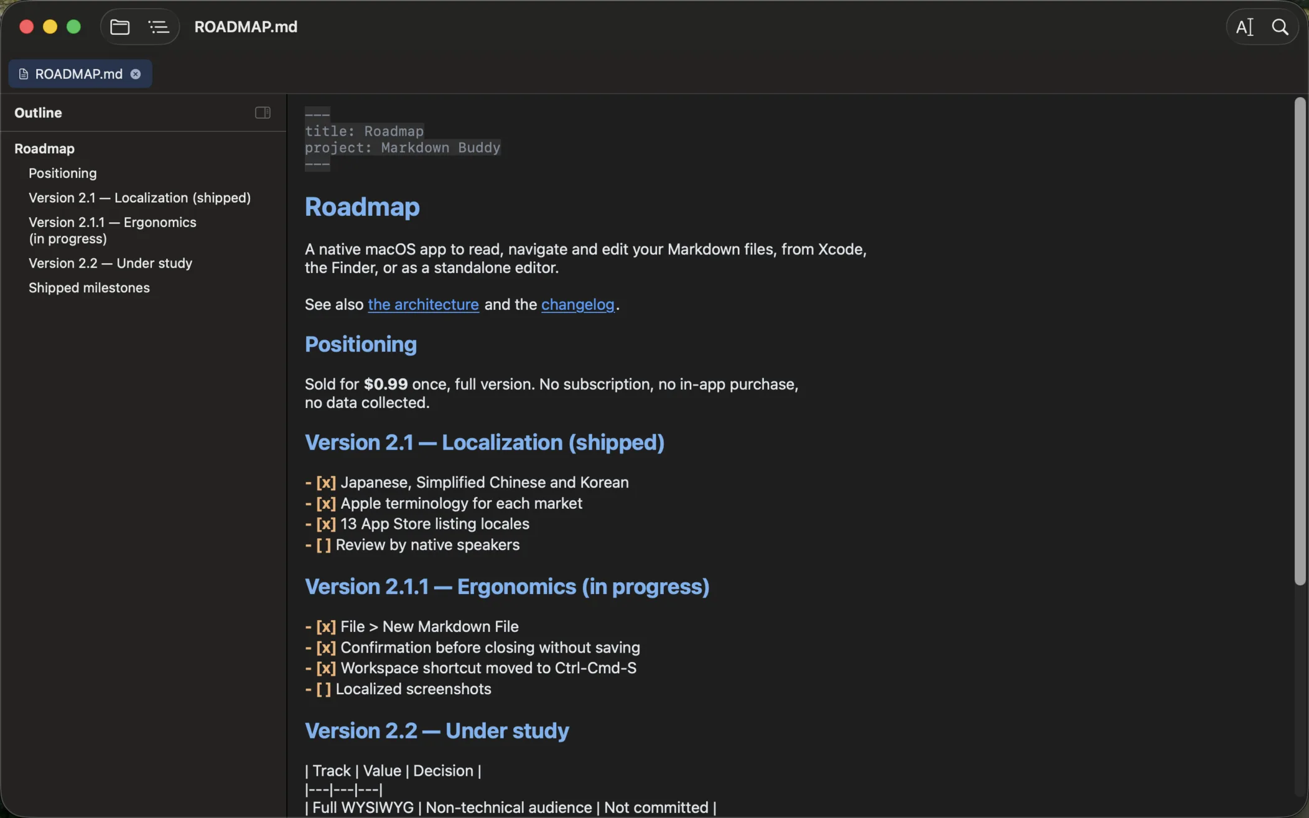Click the '| Track | Value | Decision |' table row
Image resolution: width=1309 pixels, height=818 pixels.
[393, 771]
